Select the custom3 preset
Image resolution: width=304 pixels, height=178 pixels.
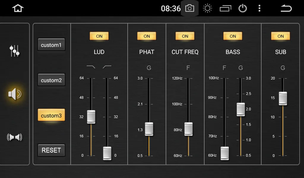point(51,115)
